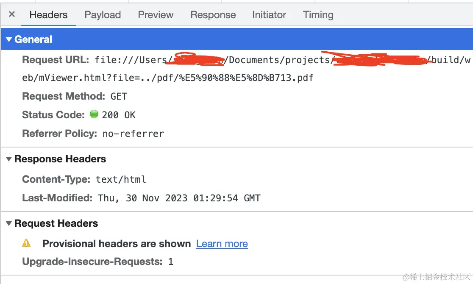473x284 pixels.
Task: Click the provisional headers warning icon
Action: [x=26, y=243]
